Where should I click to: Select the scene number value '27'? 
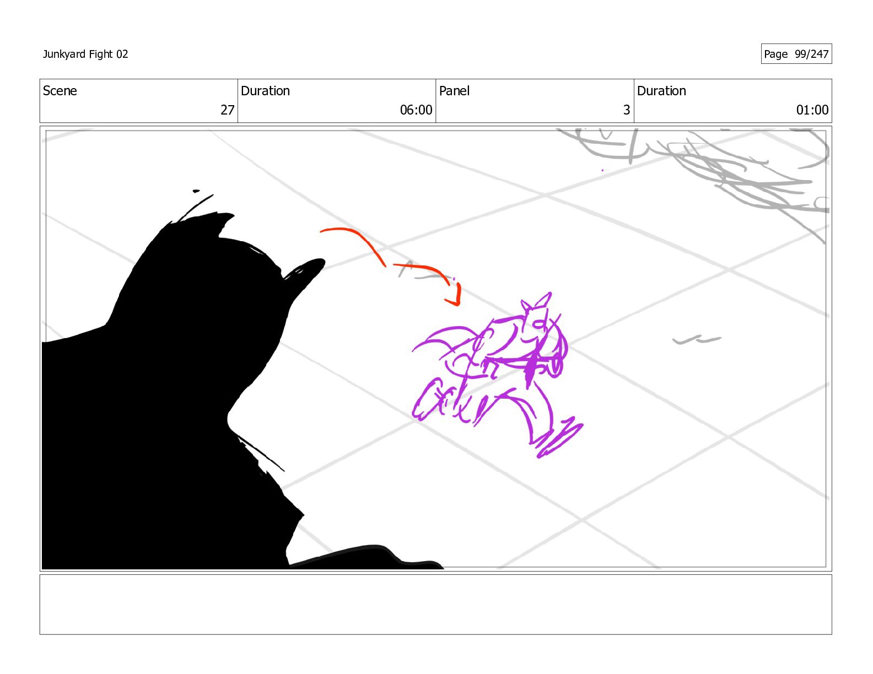click(x=228, y=110)
